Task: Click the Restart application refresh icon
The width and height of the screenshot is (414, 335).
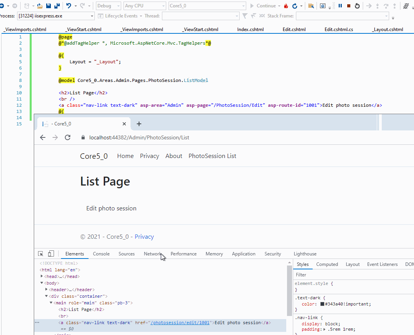Action: (295, 6)
